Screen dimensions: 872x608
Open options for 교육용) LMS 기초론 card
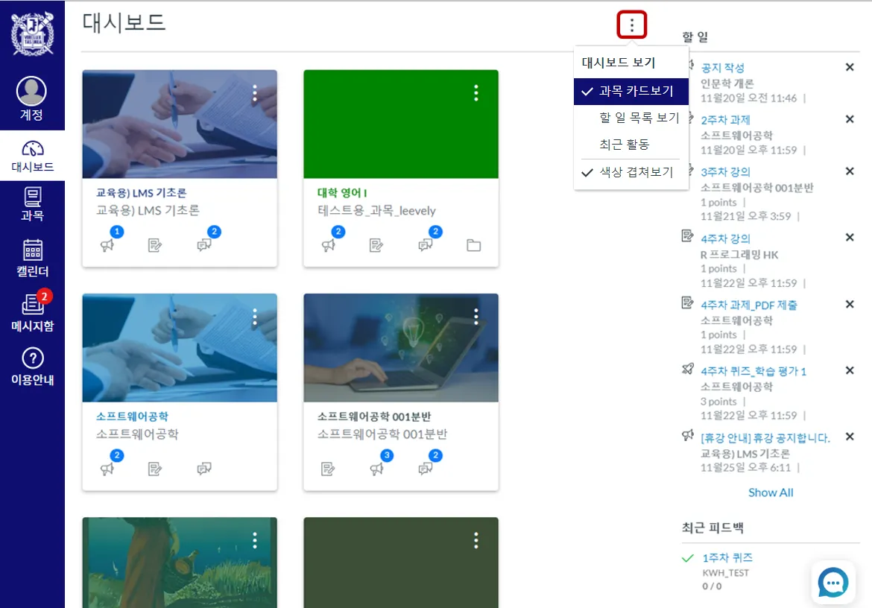(x=255, y=93)
